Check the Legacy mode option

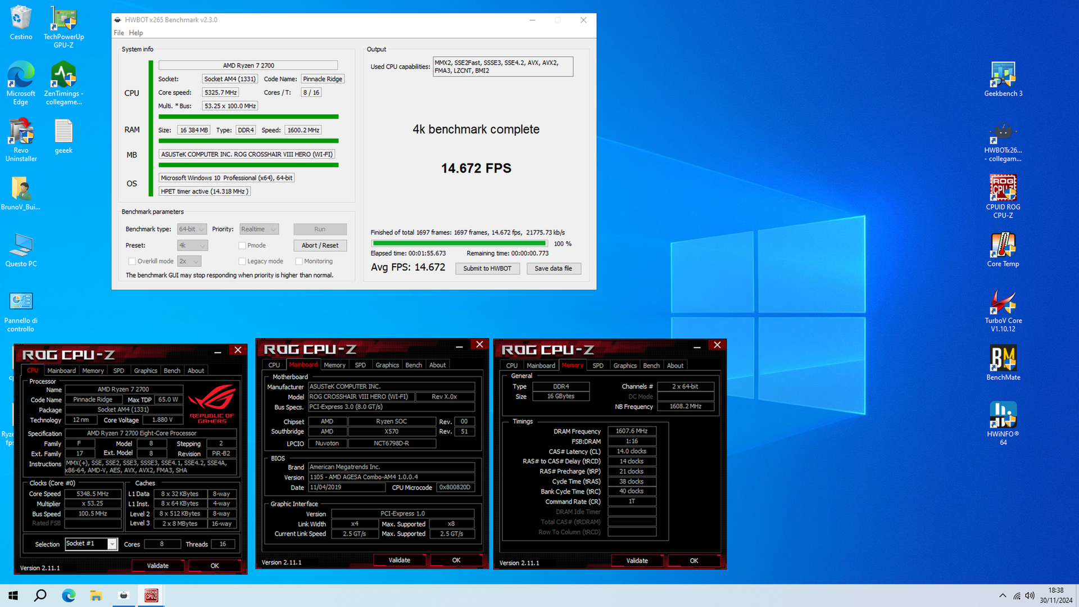click(x=242, y=261)
